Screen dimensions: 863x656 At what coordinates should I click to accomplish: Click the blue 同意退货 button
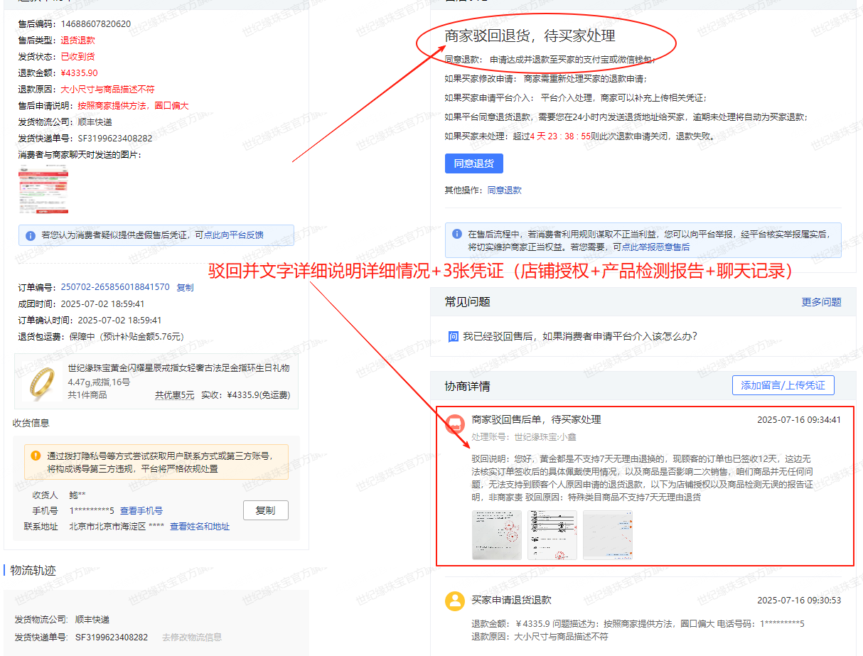click(473, 163)
